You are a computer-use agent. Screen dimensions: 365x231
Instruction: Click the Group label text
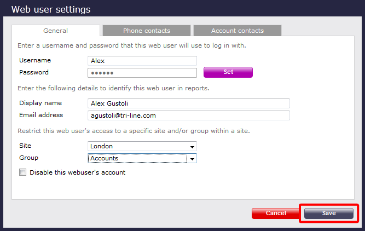pos(28,158)
